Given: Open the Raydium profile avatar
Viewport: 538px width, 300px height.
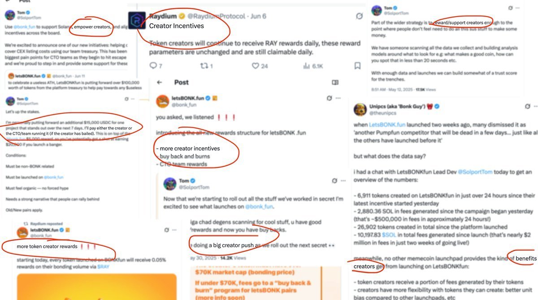Looking at the screenshot, I should pos(136,21).
